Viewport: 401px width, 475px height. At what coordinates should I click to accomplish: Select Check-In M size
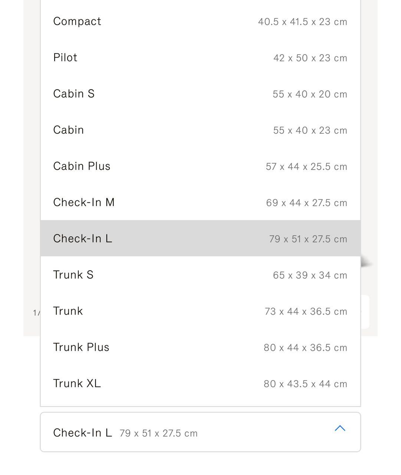click(84, 202)
